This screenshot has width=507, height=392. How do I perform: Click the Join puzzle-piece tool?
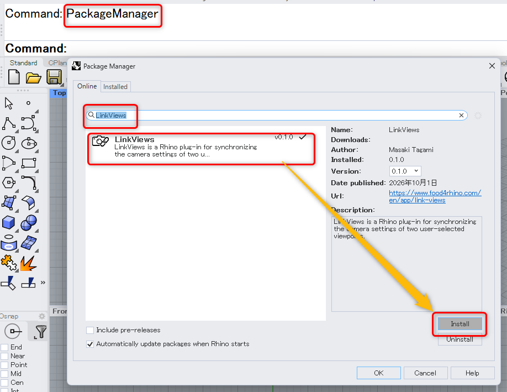(9, 263)
